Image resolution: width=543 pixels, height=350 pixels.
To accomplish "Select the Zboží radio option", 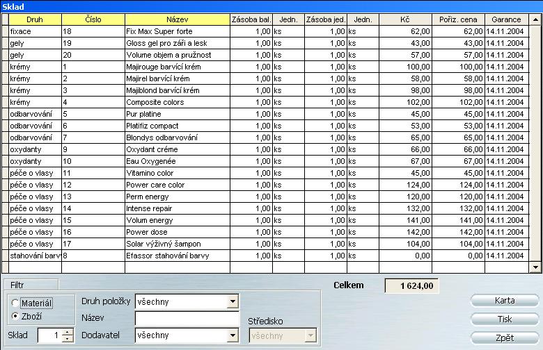I will [16, 316].
